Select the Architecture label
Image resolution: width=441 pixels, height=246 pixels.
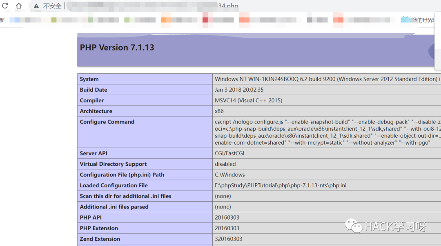click(x=96, y=111)
